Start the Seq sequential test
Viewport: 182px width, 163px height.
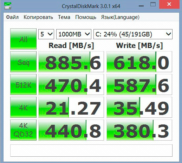coord(23,62)
